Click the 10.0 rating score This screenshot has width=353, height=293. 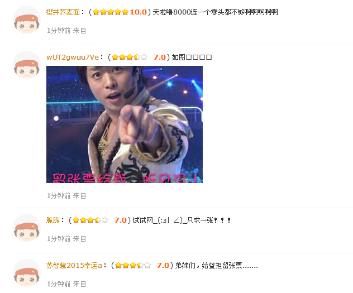pyautogui.click(x=138, y=12)
